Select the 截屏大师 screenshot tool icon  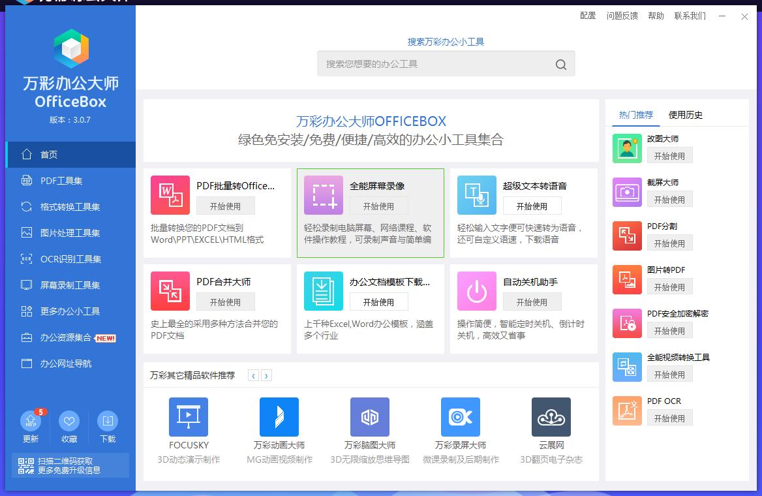[627, 193]
